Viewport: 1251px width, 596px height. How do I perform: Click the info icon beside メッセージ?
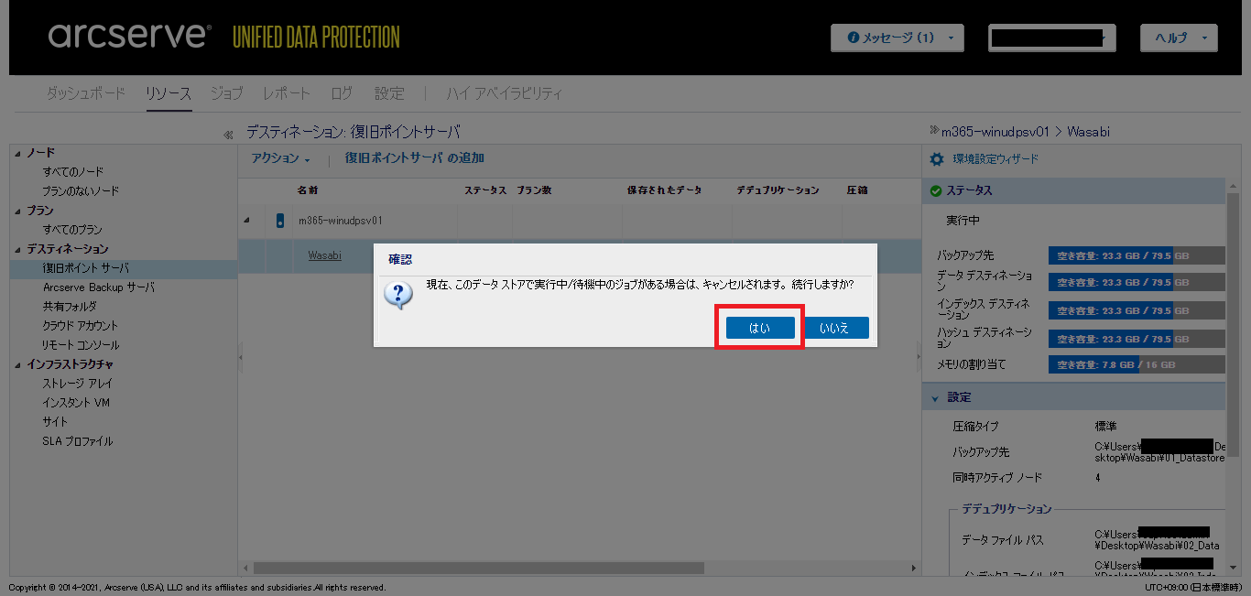point(854,38)
